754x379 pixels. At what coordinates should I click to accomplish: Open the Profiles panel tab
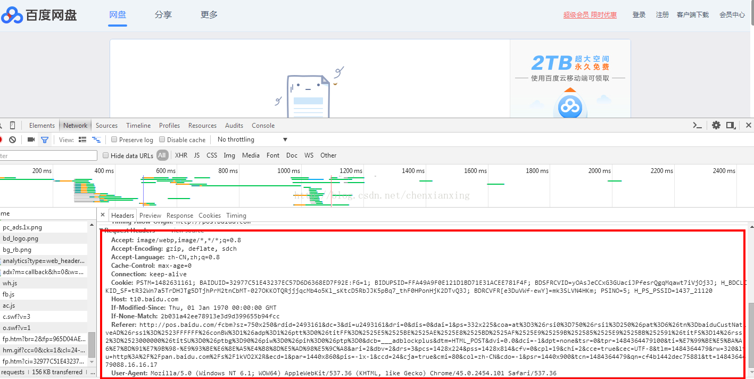point(169,126)
